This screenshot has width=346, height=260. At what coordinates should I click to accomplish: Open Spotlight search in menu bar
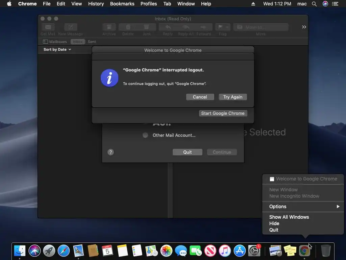314,4
